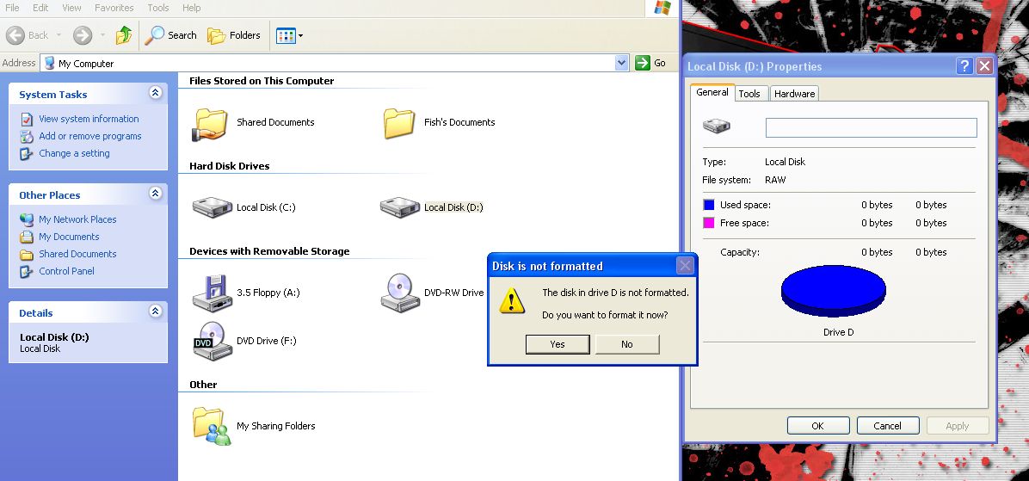Open the Address bar dropdown arrow
Screen dimensions: 1029x481
coord(622,63)
